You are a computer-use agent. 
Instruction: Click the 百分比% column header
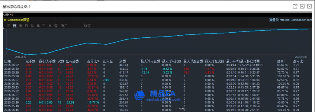point(93,62)
